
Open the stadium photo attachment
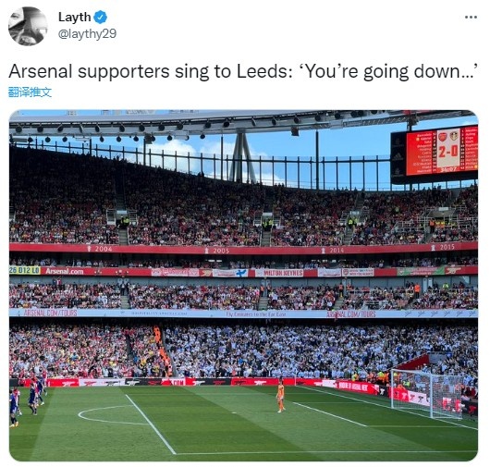[x=243, y=285]
